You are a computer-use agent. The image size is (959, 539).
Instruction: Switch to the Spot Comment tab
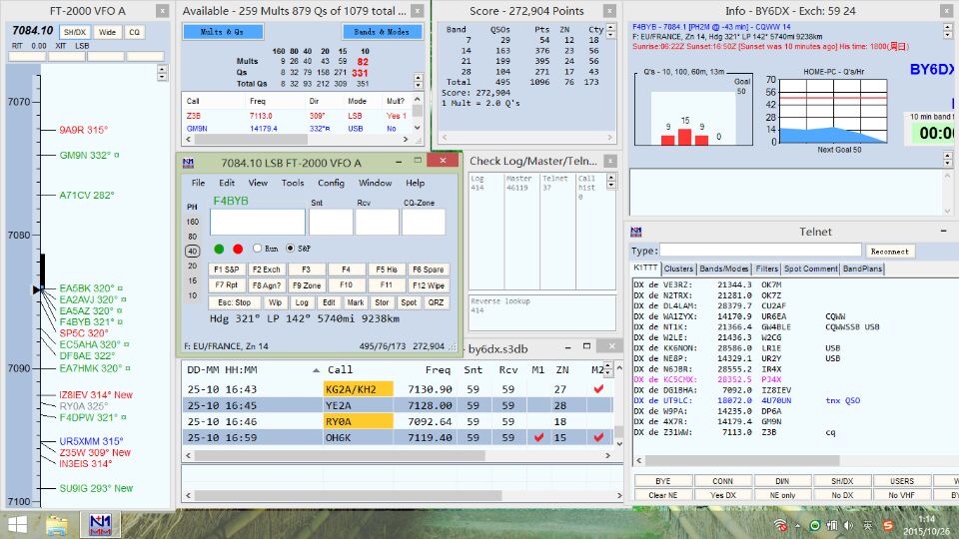tap(811, 269)
